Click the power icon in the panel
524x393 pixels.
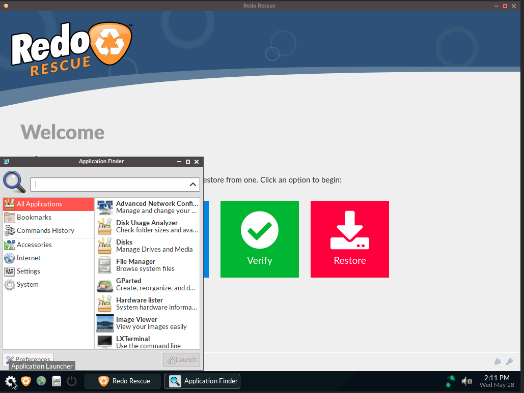71,381
